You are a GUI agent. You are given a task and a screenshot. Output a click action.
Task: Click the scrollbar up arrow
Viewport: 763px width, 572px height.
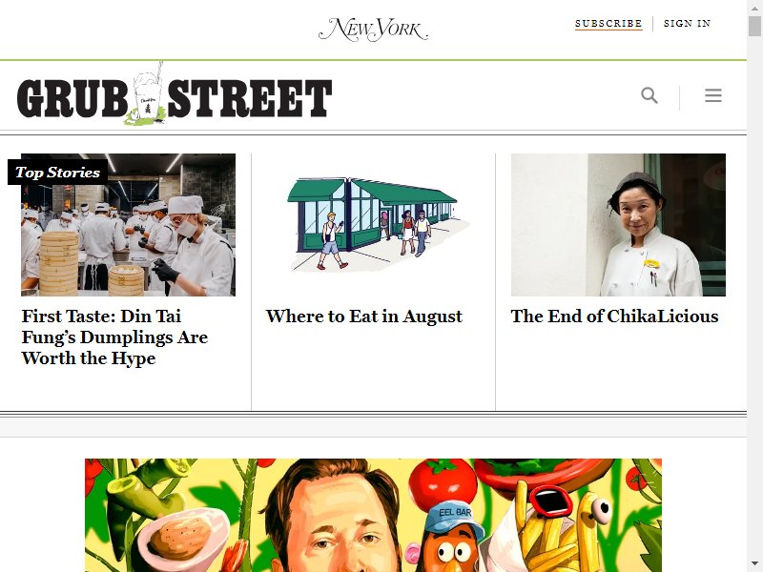[754, 8]
